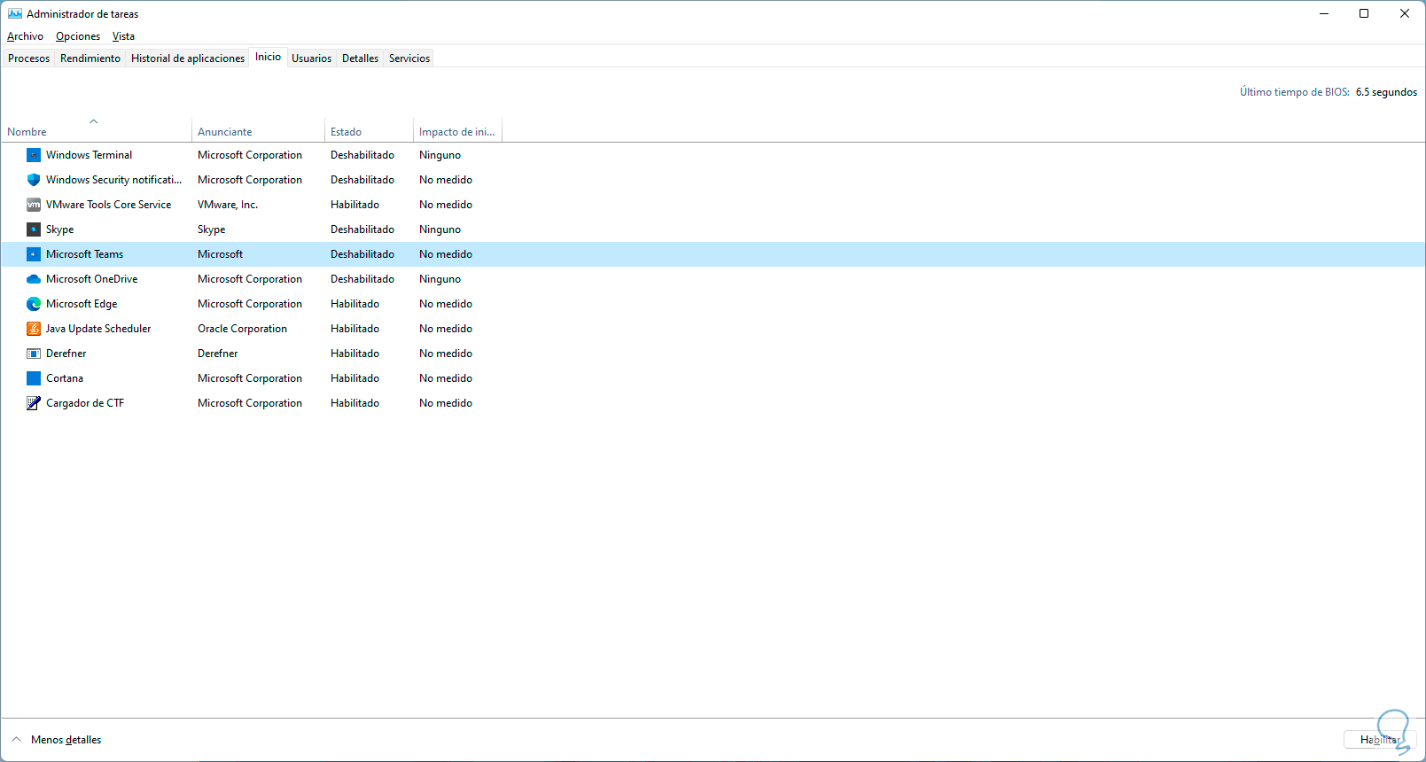This screenshot has width=1426, height=762.
Task: Select the Skype startup entry name
Action: coord(59,229)
